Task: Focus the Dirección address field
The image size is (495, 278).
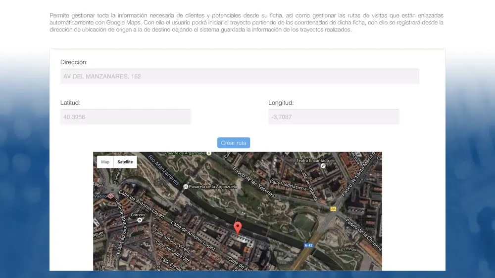Action: 240,76
